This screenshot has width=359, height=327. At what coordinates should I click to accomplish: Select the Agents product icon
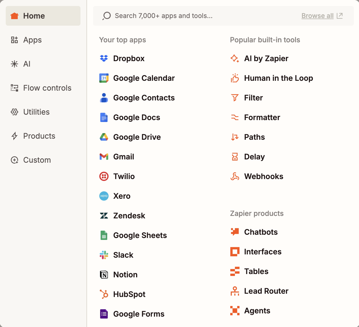pyautogui.click(x=235, y=310)
